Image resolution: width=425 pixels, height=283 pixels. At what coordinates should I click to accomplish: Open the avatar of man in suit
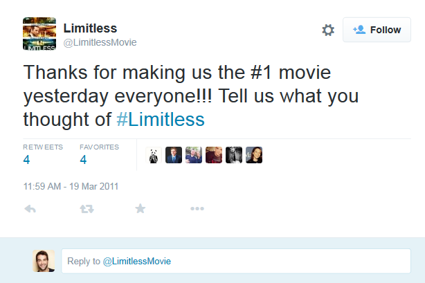pyautogui.click(x=174, y=155)
